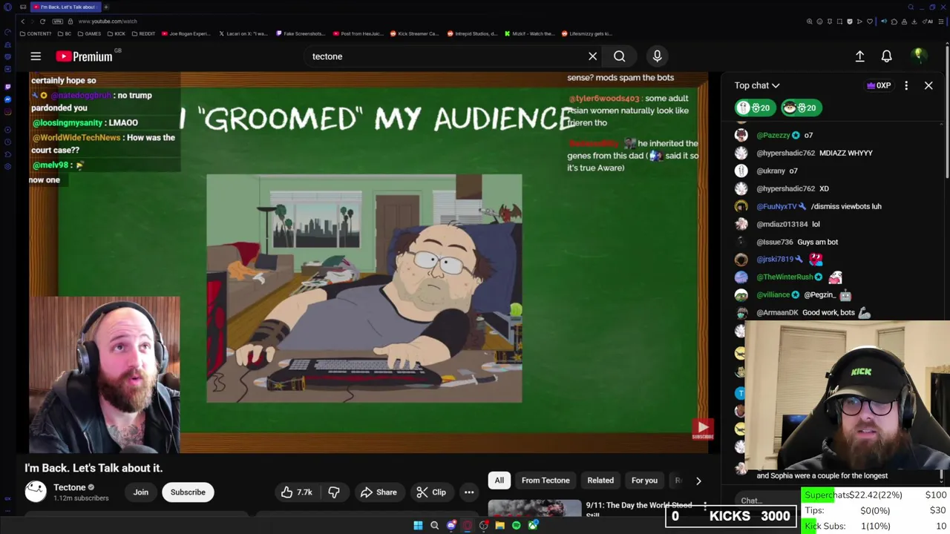Viewport: 950px width, 534px height.
Task: Open a new browser tab
Action: click(x=105, y=7)
